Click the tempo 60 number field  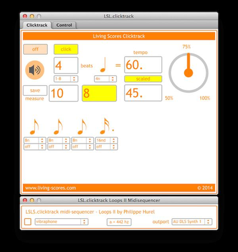point(143,65)
